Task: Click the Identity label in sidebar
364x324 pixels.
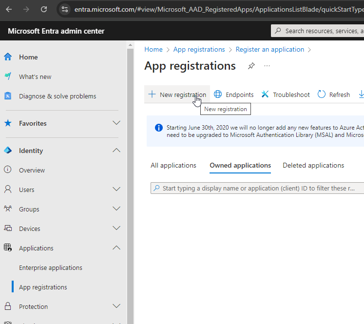Action: (31, 151)
